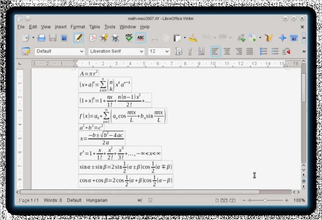Click the Save floppy disk icon

[x=53, y=38]
